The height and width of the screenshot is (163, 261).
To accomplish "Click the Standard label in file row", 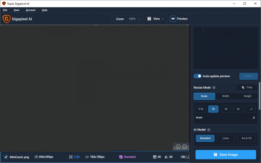I will click(130, 157).
